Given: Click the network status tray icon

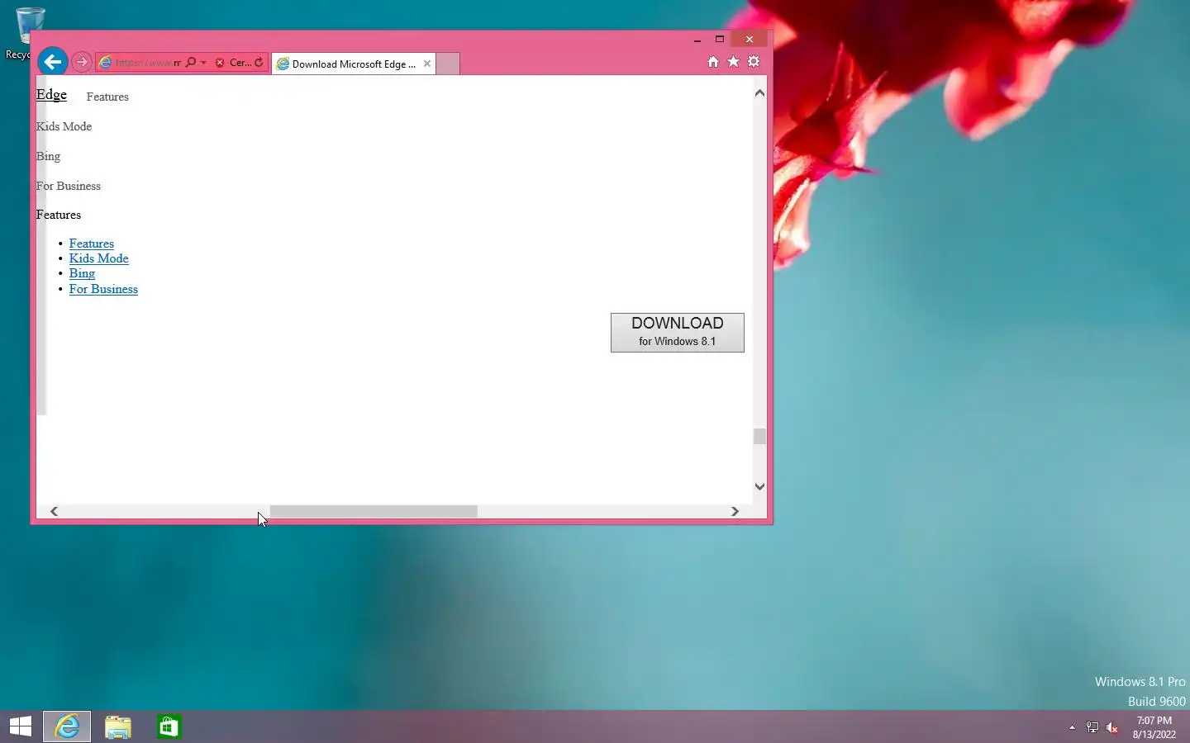Looking at the screenshot, I should (1092, 727).
